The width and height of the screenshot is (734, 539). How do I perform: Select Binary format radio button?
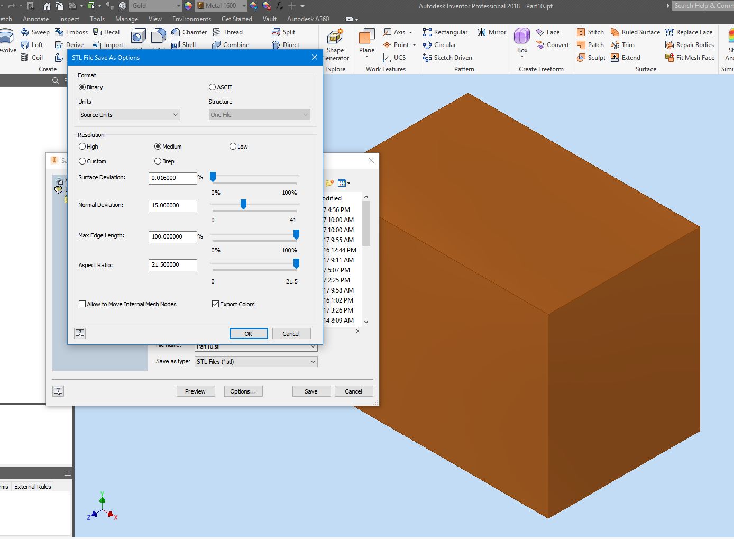pyautogui.click(x=82, y=87)
